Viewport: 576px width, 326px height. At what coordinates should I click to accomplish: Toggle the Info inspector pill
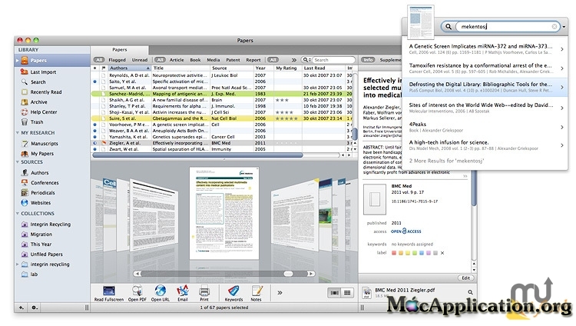pos(368,60)
